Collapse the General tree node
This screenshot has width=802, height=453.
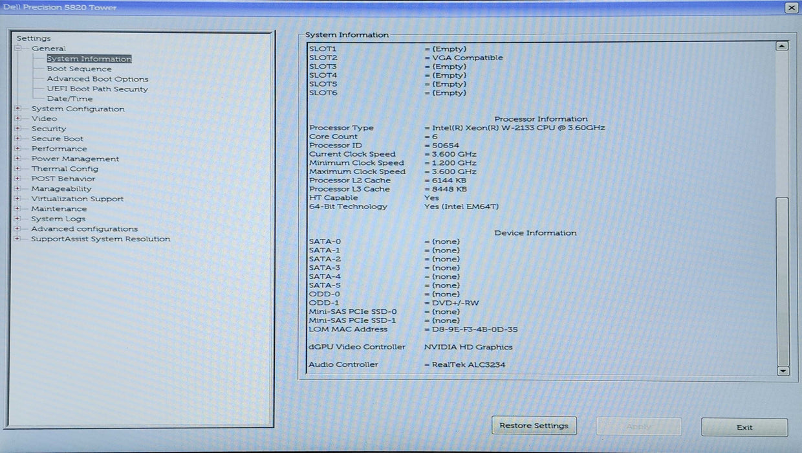coord(18,49)
